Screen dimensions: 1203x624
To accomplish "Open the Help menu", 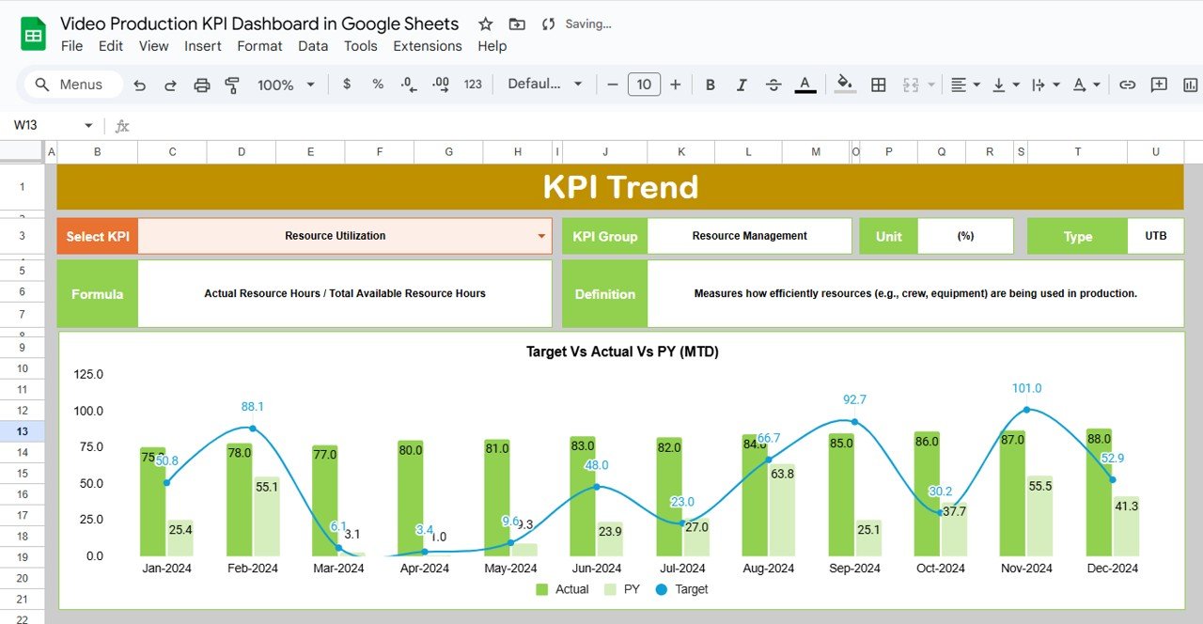I will pos(492,46).
